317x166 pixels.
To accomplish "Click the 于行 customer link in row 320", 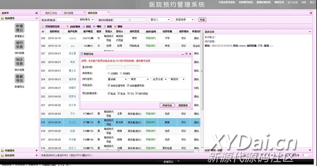I will click(x=72, y=114).
